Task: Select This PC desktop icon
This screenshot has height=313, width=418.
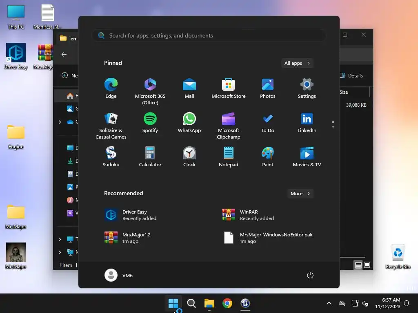Action: (16, 17)
